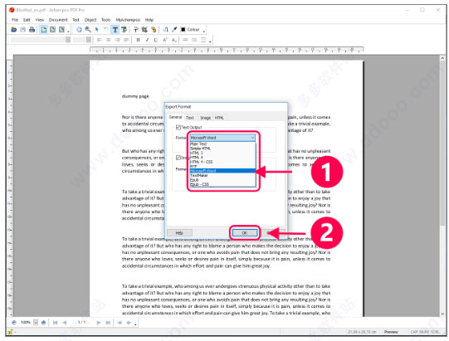Justify text alignment icon
Viewport: 449px width, 341px height.
tap(126, 40)
